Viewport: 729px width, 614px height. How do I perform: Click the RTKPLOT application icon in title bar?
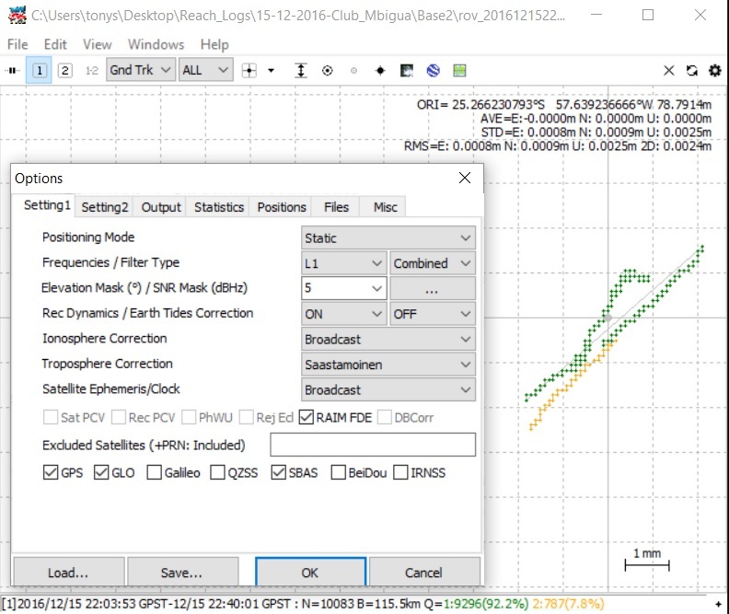[x=17, y=15]
